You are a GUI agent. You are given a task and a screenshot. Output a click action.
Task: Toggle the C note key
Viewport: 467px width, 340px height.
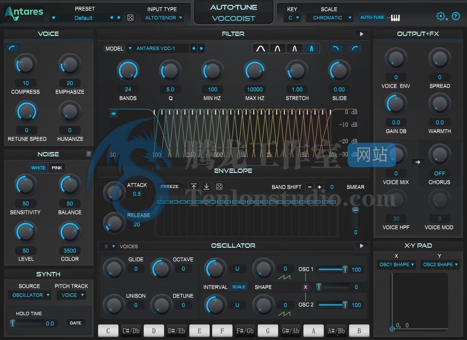[108, 331]
